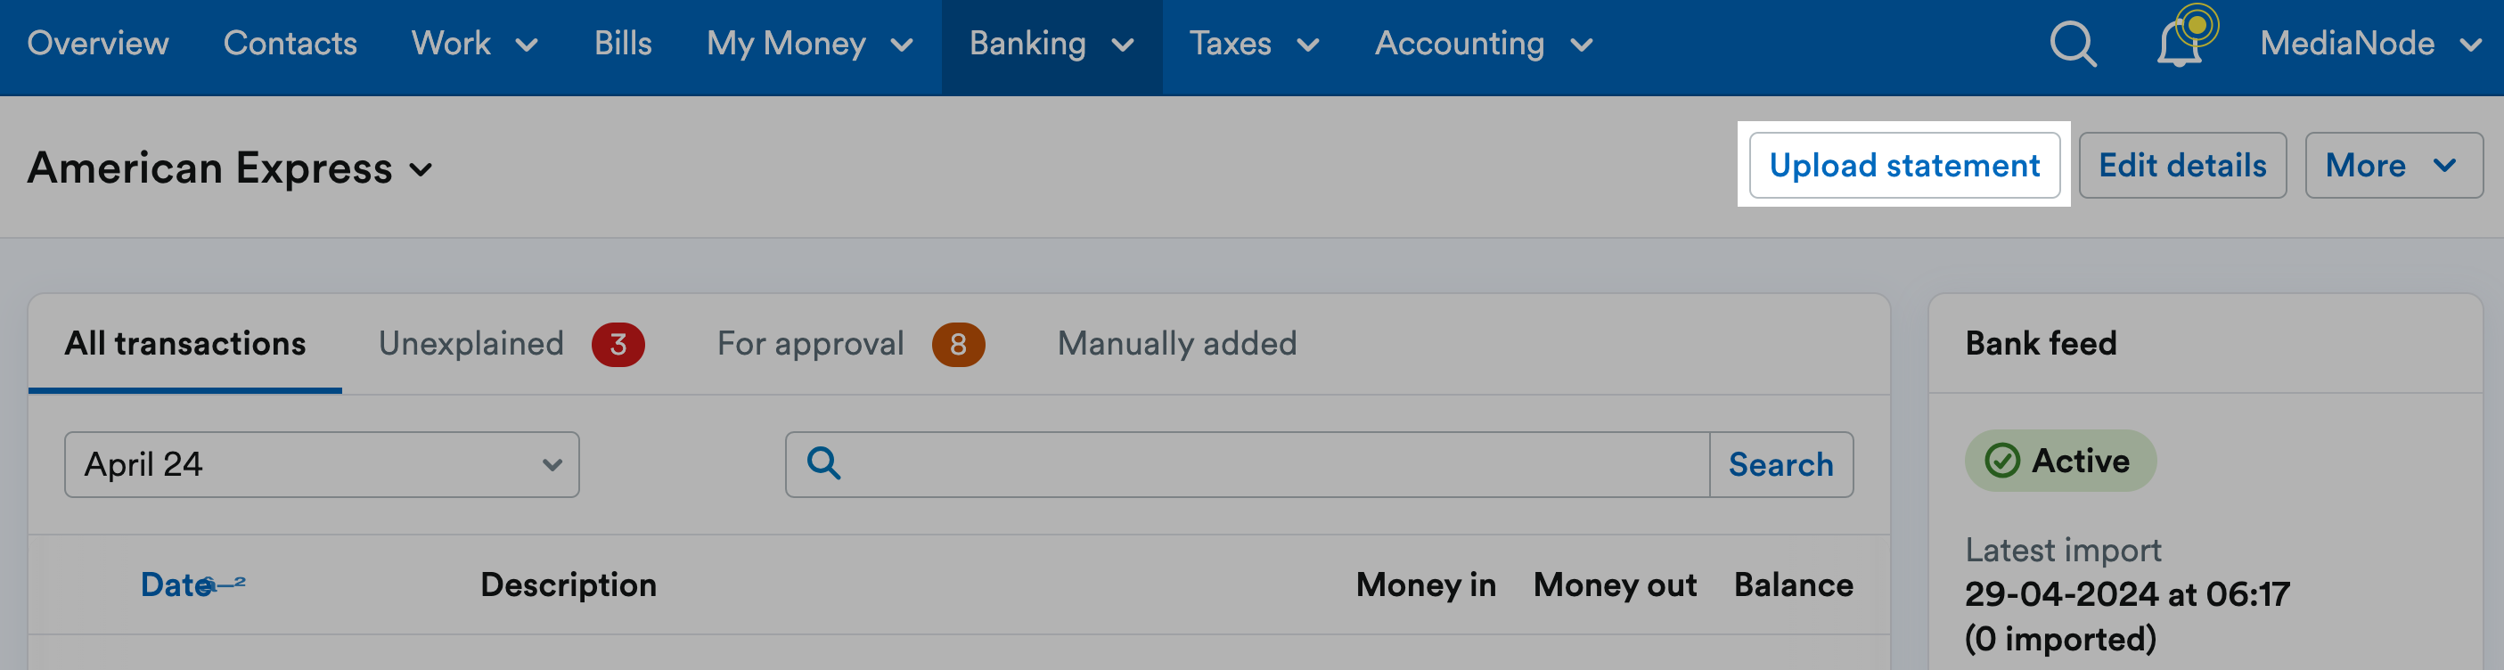Select Bills from the navigation bar
This screenshot has height=670, width=2504.
(623, 44)
